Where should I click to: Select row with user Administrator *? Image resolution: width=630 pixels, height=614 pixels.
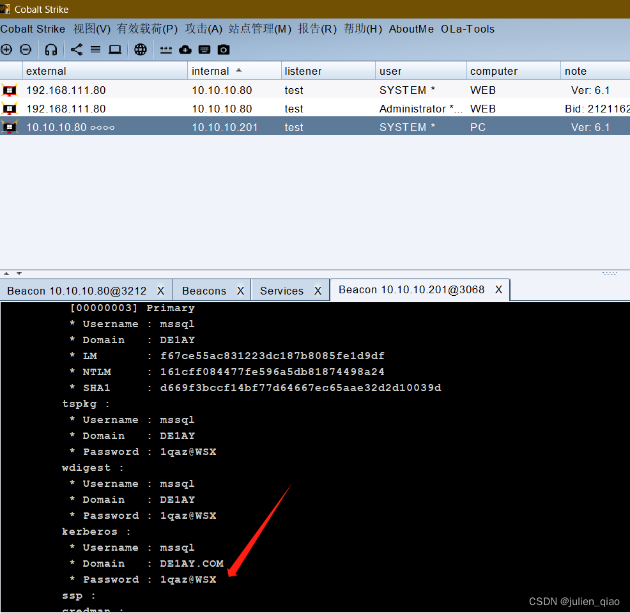(315, 109)
